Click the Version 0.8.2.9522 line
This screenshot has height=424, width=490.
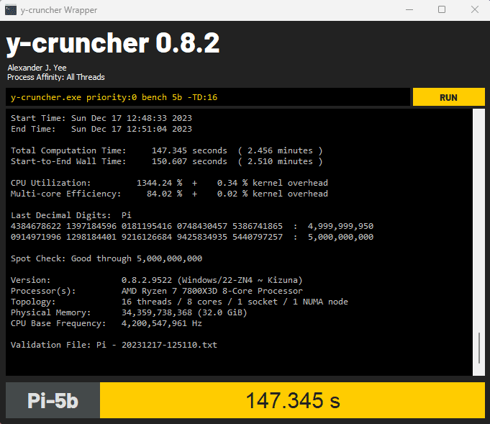pos(157,280)
